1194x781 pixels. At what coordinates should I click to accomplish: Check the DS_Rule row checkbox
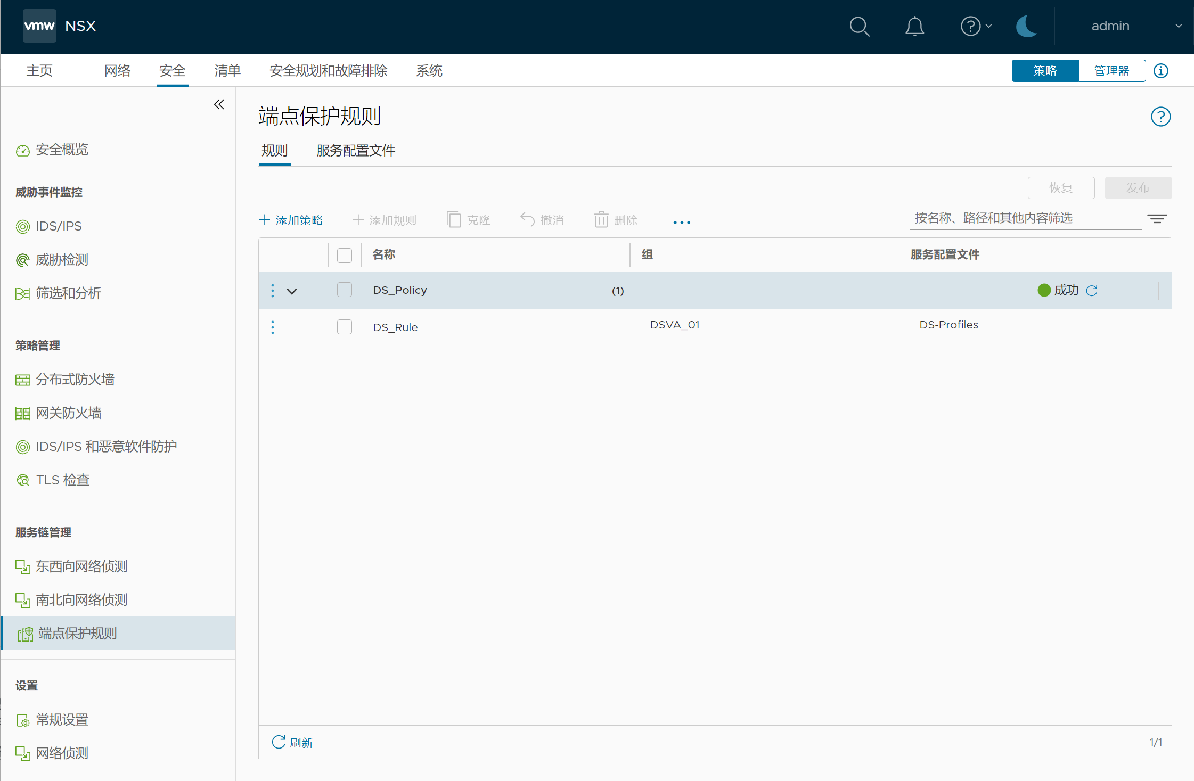pos(345,327)
